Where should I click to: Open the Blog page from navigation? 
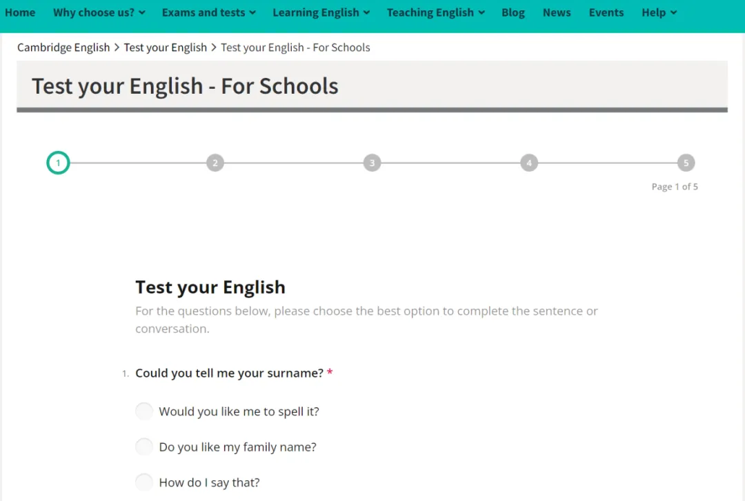(x=513, y=12)
